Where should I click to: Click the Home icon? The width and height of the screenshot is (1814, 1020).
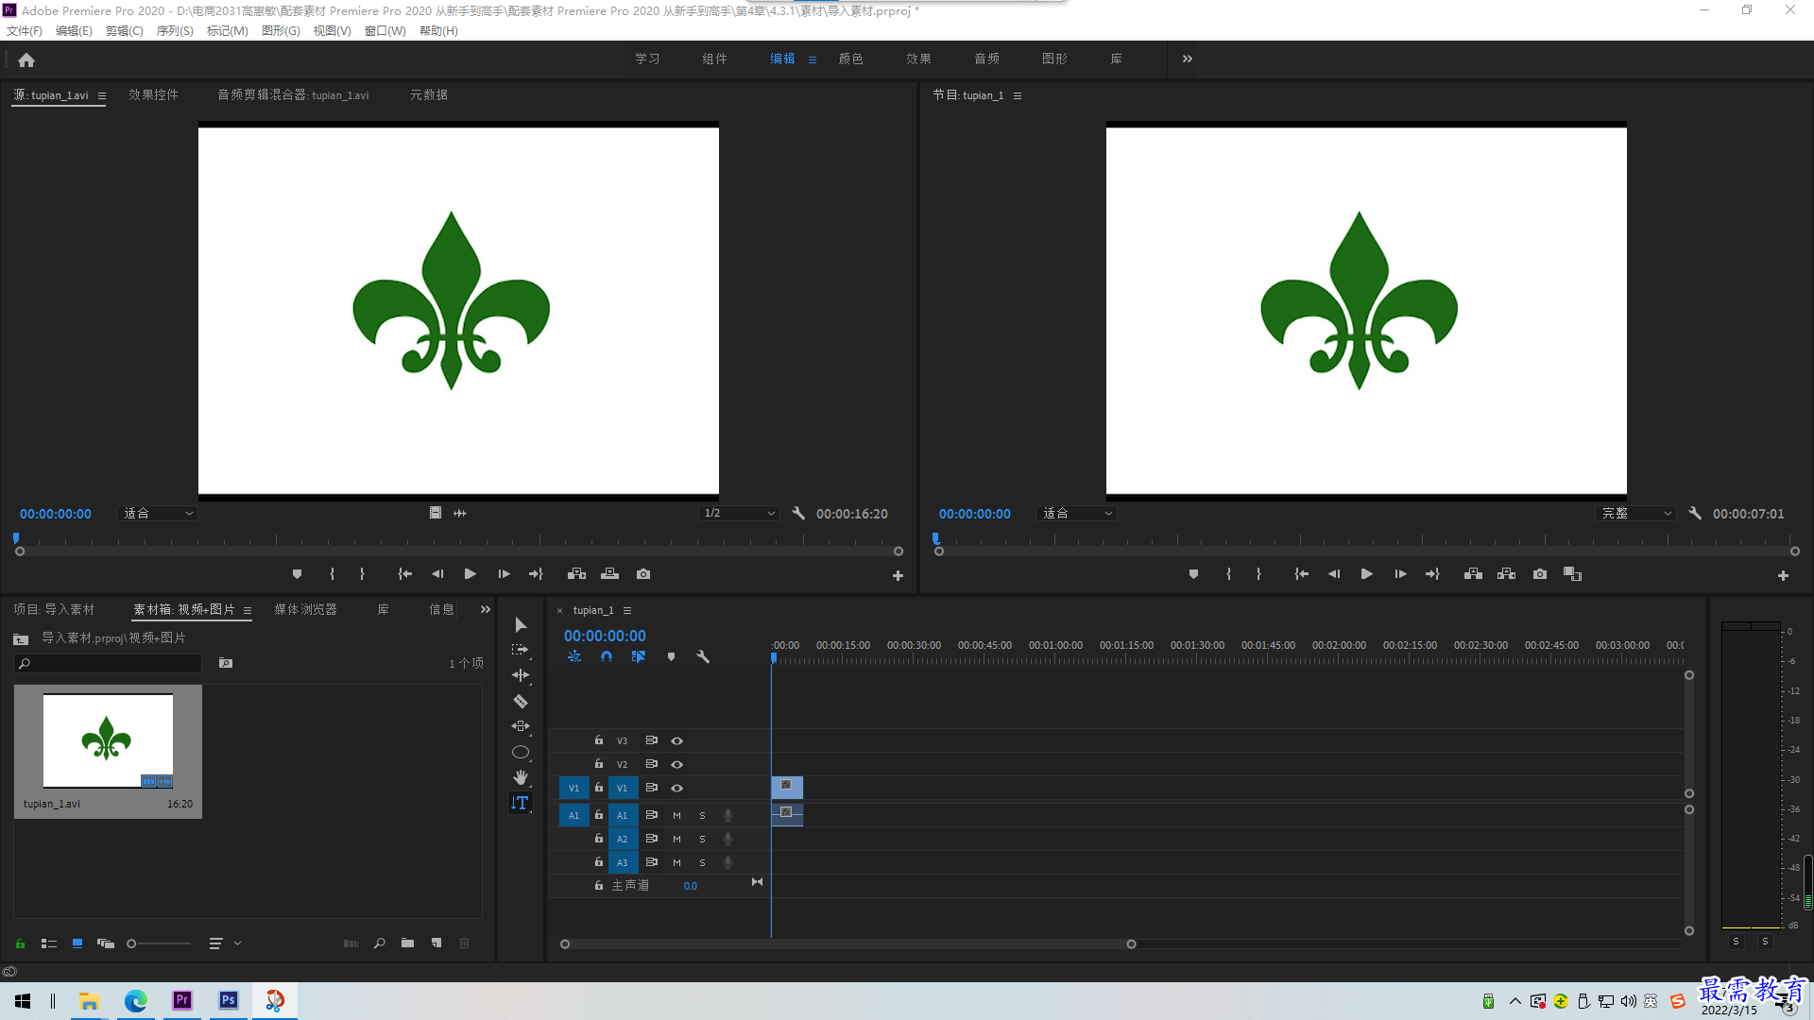(26, 60)
